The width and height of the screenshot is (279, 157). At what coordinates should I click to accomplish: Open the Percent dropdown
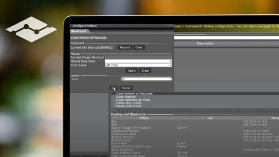point(147,79)
